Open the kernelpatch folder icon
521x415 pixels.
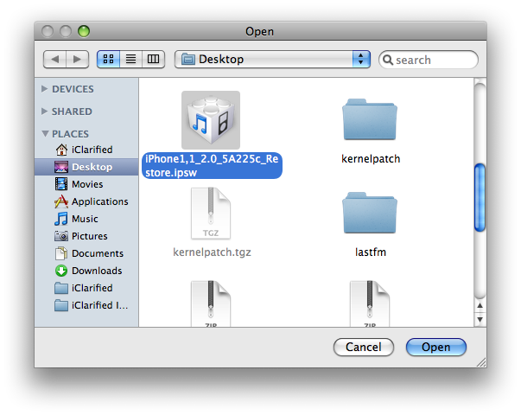pos(371,120)
